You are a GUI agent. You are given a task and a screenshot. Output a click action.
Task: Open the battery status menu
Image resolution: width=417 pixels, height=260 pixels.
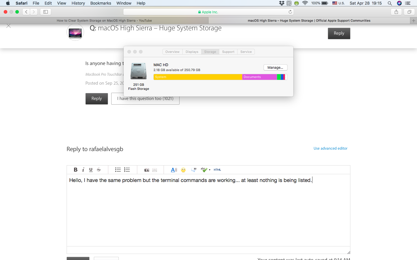[320, 3]
